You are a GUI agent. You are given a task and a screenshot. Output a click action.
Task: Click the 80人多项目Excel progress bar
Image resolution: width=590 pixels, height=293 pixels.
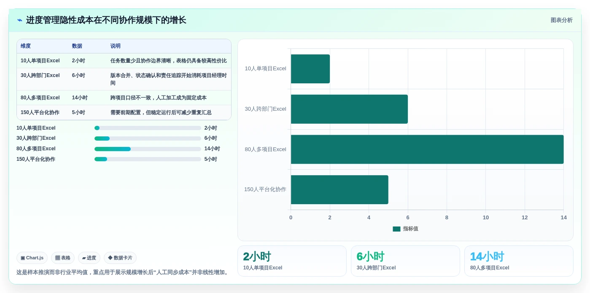148,149
